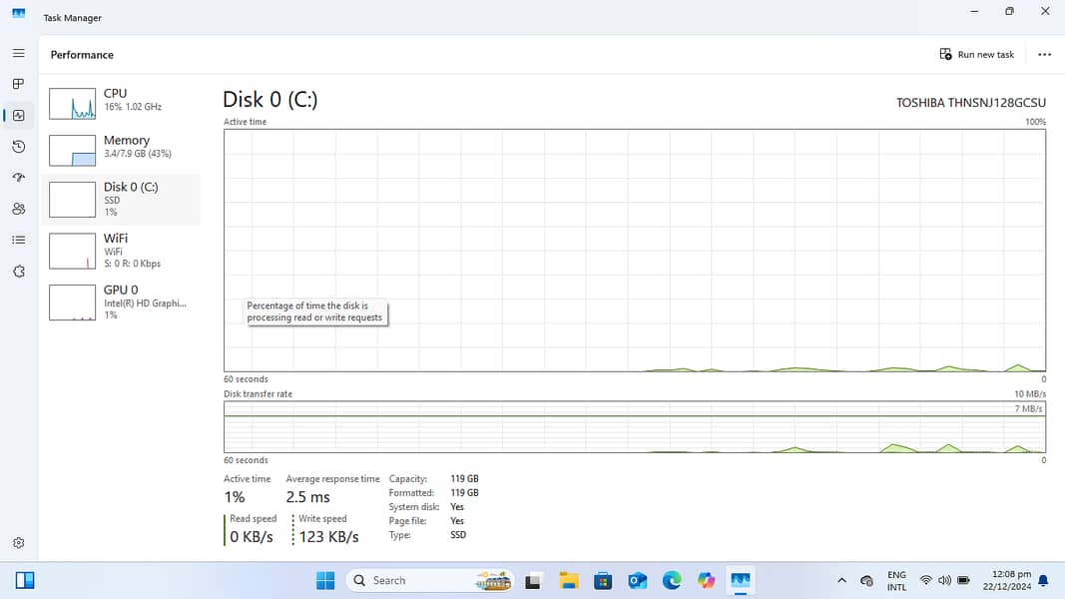Open the WiFi network tray icon

926,581
